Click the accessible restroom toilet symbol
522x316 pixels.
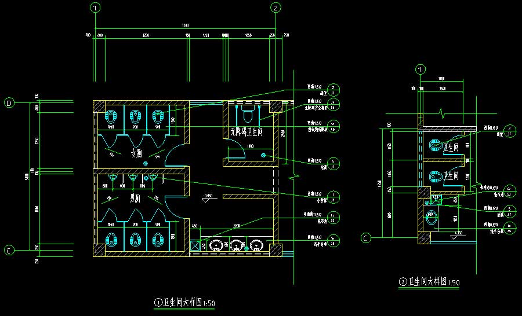(248, 111)
